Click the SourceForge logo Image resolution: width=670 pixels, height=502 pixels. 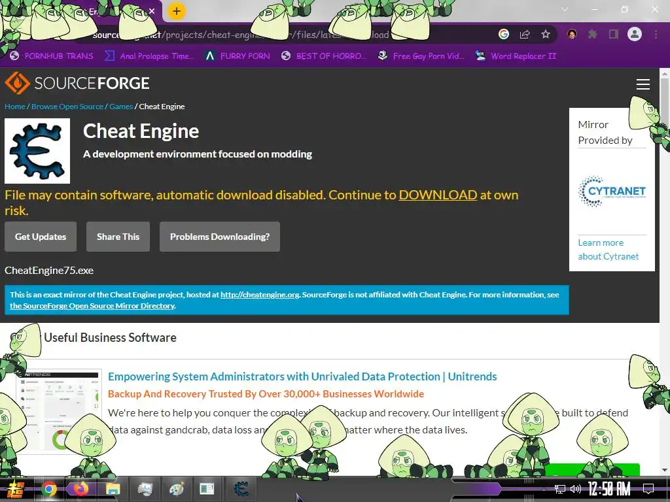[77, 83]
